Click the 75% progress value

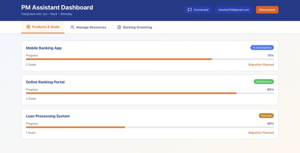click(271, 56)
